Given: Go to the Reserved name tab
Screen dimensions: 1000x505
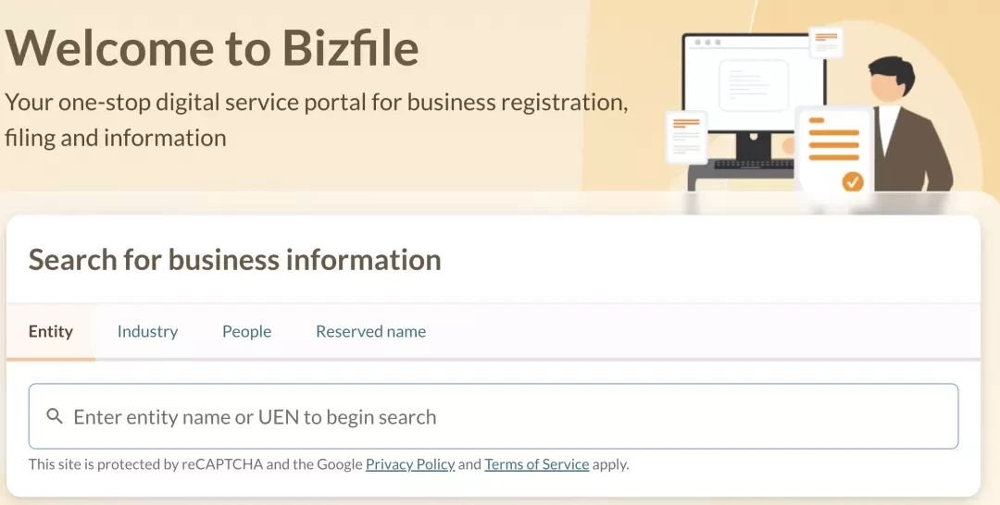Looking at the screenshot, I should point(371,331).
